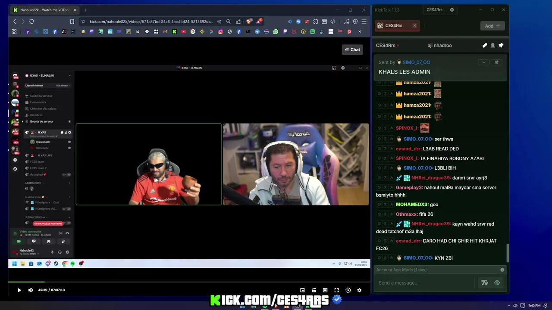Image resolution: width=552 pixels, height=310 pixels.
Task: Play the Kick VOD video
Action: (x=19, y=290)
